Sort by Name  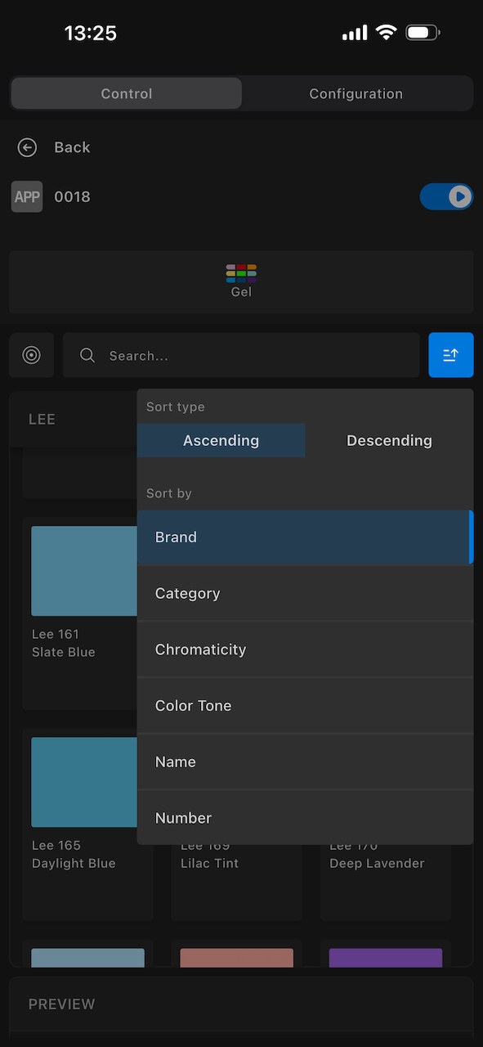(x=305, y=762)
